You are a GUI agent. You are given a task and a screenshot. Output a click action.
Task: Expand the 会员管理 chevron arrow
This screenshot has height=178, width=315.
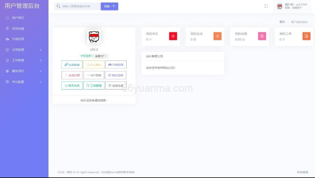point(41,50)
